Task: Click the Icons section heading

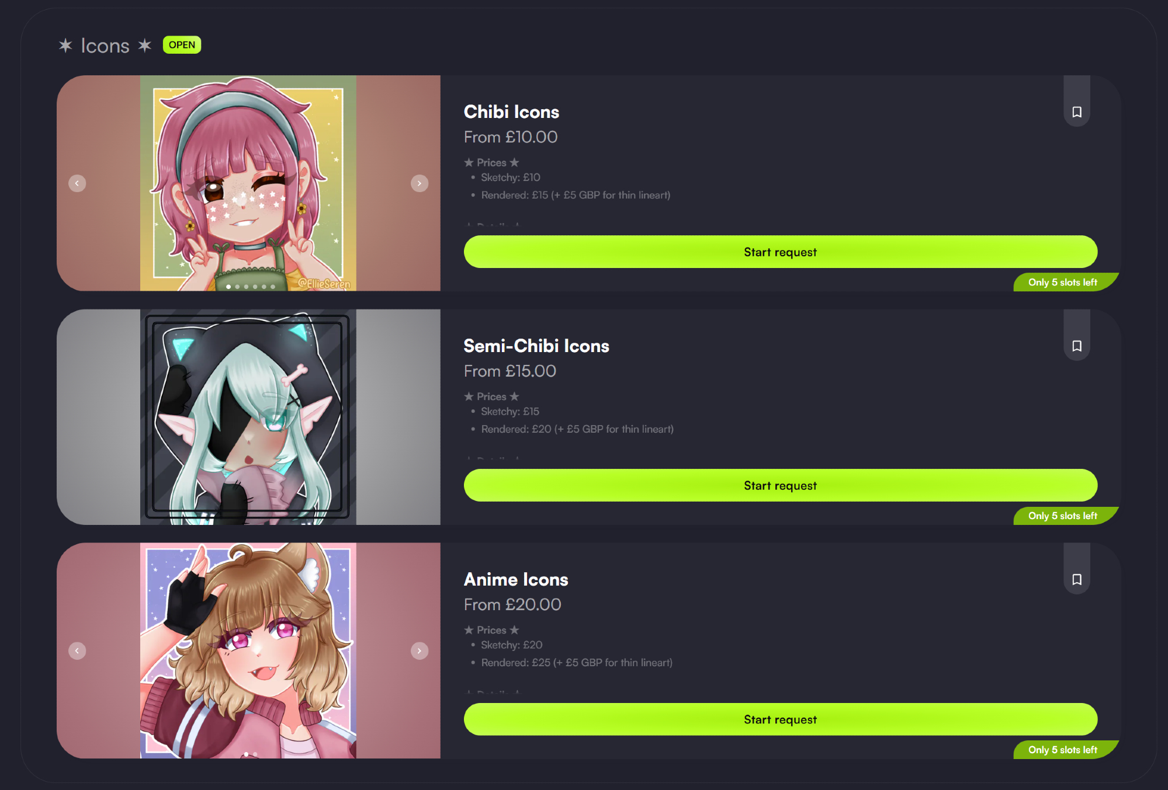Action: point(105,46)
